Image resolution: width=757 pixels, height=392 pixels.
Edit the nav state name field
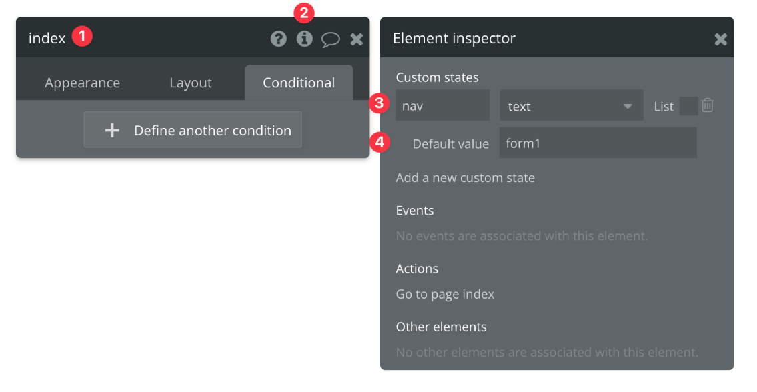442,106
